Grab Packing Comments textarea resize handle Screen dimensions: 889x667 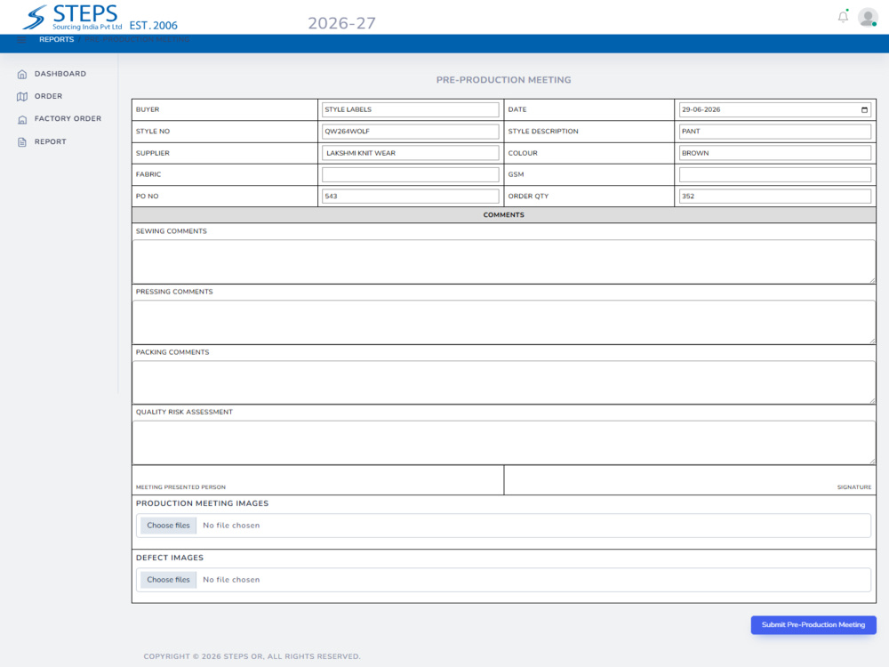(x=872, y=401)
